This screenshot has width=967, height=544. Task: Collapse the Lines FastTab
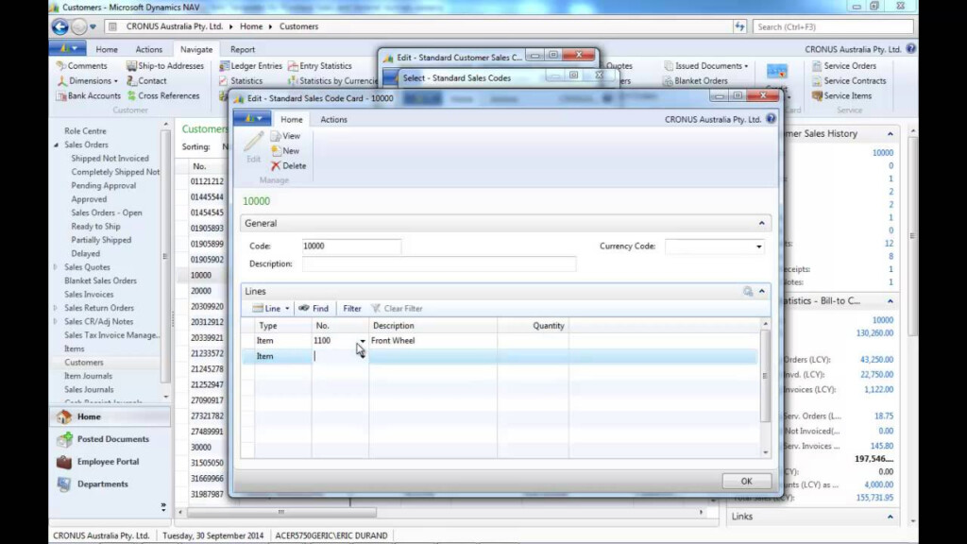coord(762,291)
